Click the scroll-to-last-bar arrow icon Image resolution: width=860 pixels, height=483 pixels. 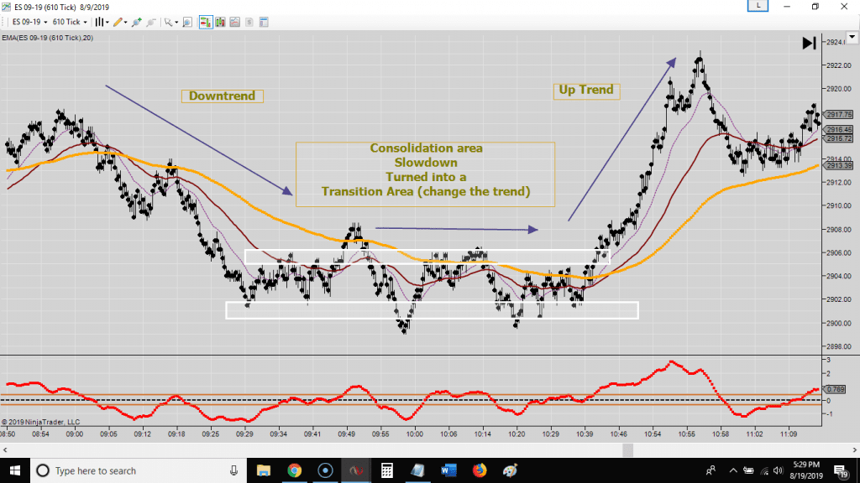tap(809, 44)
